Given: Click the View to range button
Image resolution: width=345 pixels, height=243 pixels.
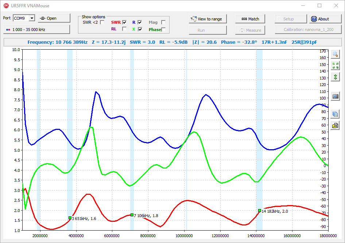Looking at the screenshot, I should point(208,19).
